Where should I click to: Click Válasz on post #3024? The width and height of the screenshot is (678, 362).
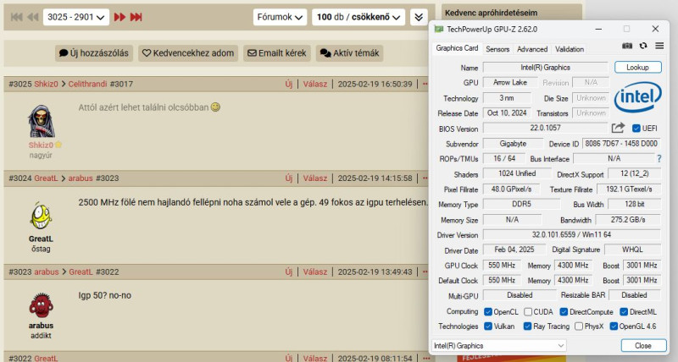click(314, 178)
